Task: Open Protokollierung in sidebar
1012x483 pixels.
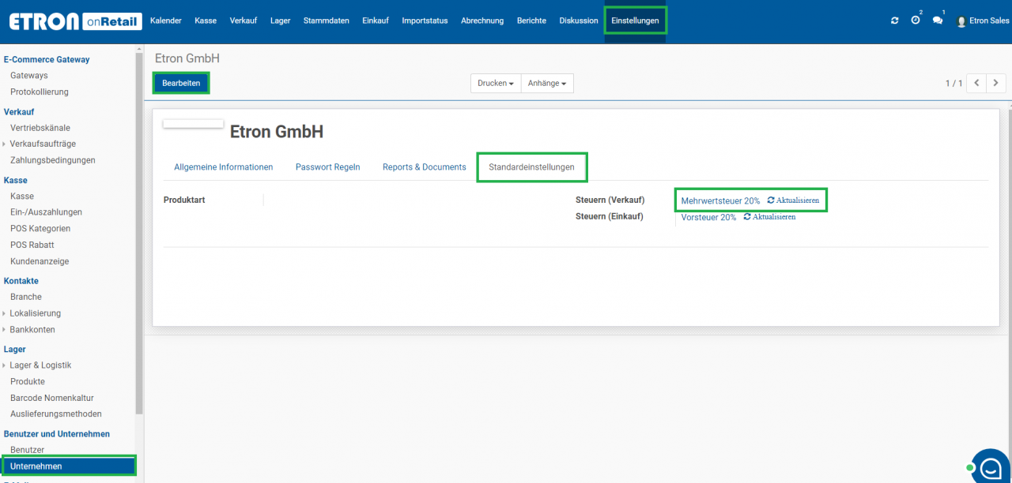Action: point(40,92)
